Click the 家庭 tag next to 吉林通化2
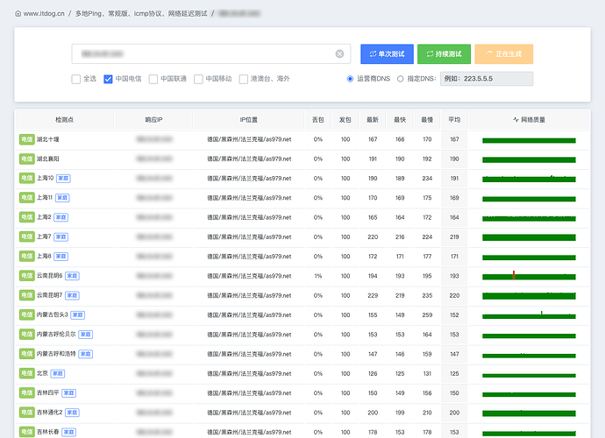605x438 pixels. (72, 413)
